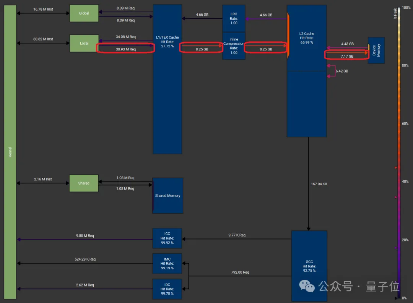
Task: Select the Device Memory block
Action: click(376, 50)
